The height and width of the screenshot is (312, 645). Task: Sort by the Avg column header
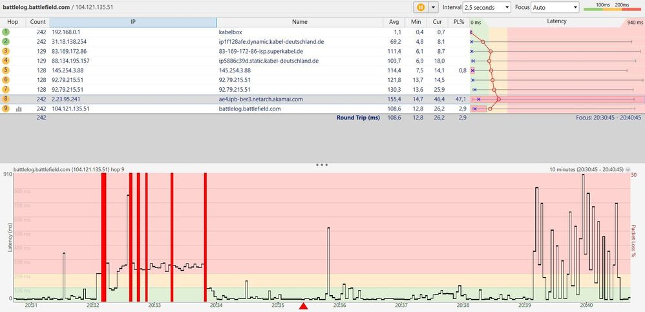[394, 22]
